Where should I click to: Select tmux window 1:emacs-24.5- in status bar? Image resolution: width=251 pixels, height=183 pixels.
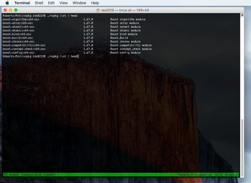tap(32, 175)
